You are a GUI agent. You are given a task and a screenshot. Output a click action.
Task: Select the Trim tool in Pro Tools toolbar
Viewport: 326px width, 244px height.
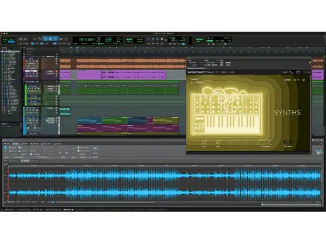[45, 39]
